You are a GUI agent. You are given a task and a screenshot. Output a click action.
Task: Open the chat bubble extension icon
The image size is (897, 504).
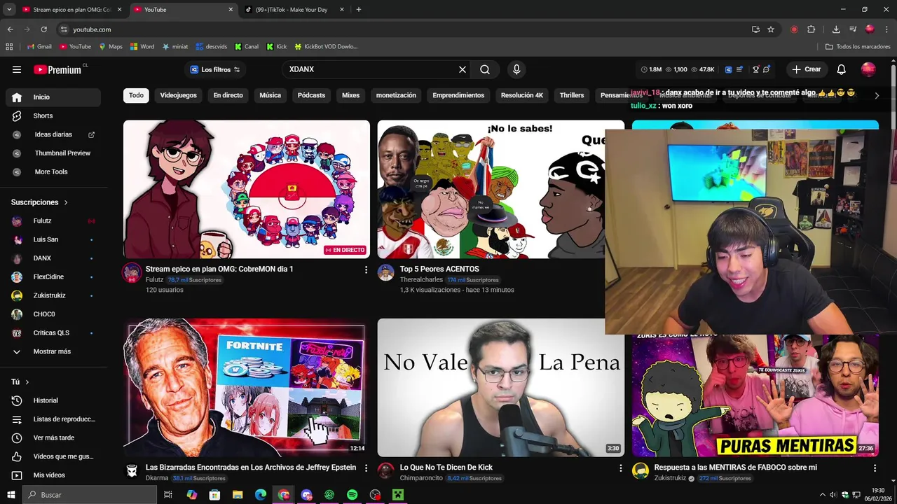pos(767,69)
